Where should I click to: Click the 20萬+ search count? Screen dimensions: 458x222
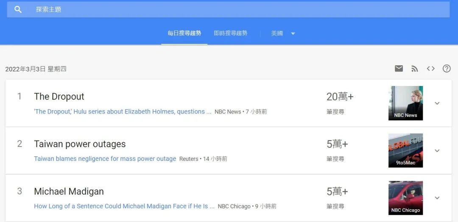pyautogui.click(x=340, y=97)
